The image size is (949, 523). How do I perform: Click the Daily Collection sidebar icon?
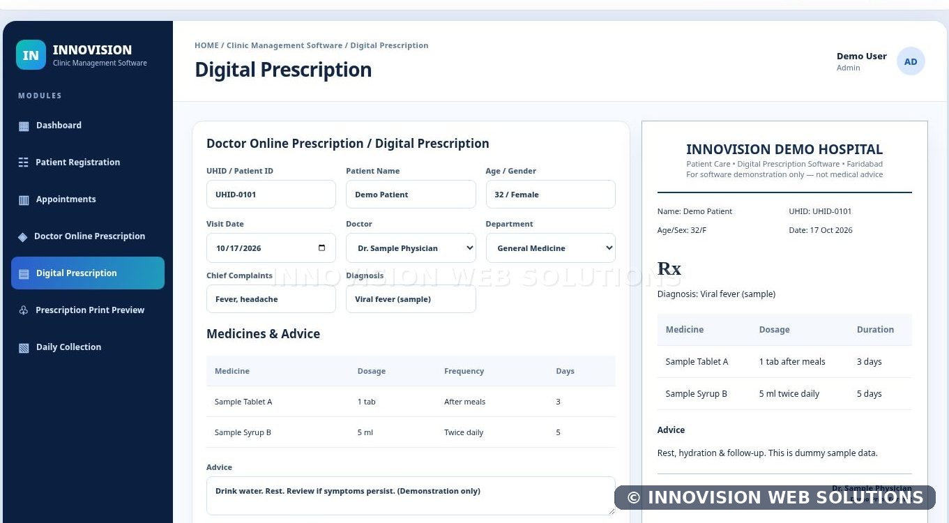point(24,348)
